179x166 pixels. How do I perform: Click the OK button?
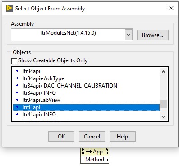61,137
